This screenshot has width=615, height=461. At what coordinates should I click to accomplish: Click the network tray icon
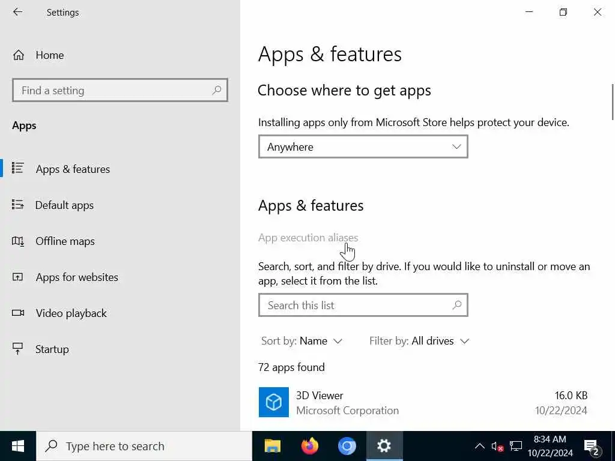pyautogui.click(x=516, y=446)
